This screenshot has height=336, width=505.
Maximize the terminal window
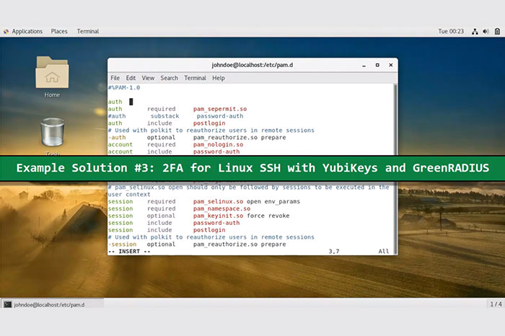tap(377, 65)
